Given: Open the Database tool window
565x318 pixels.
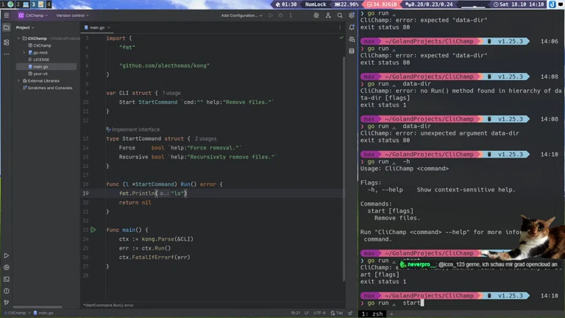Looking at the screenshot, I should [x=352, y=51].
